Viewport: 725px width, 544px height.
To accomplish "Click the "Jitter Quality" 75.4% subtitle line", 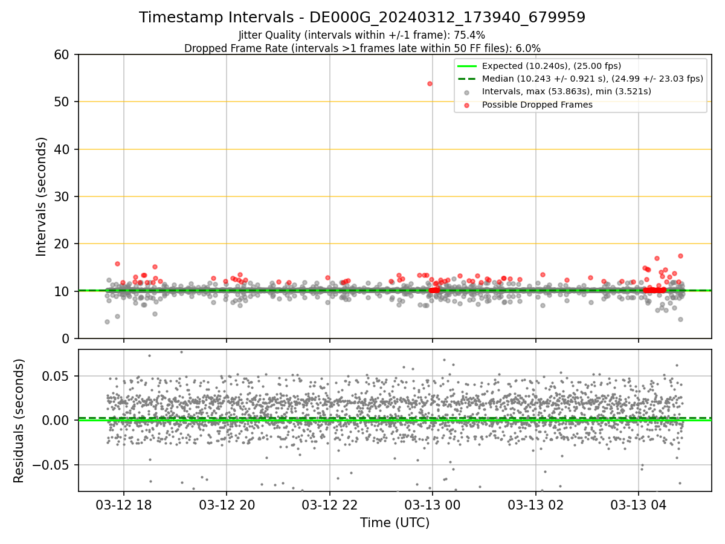I will click(x=362, y=35).
